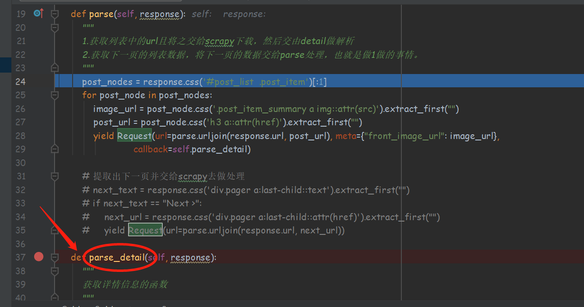Click the parse_detail function name on line 37
This screenshot has height=307, width=584.
click(x=117, y=258)
